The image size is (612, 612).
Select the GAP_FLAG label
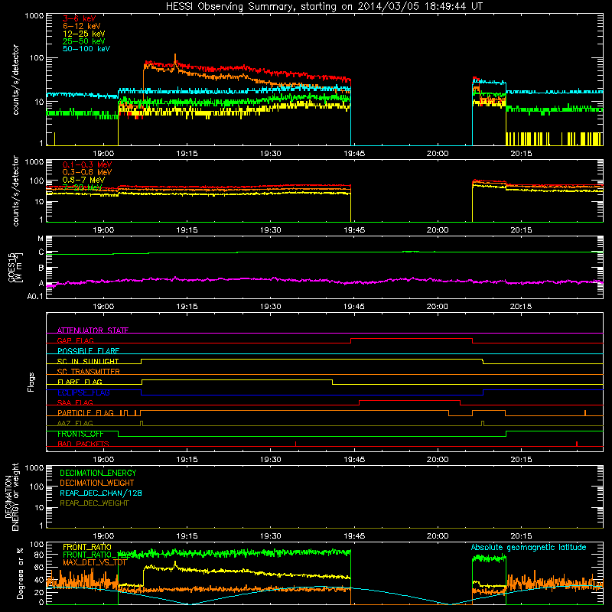[75, 340]
